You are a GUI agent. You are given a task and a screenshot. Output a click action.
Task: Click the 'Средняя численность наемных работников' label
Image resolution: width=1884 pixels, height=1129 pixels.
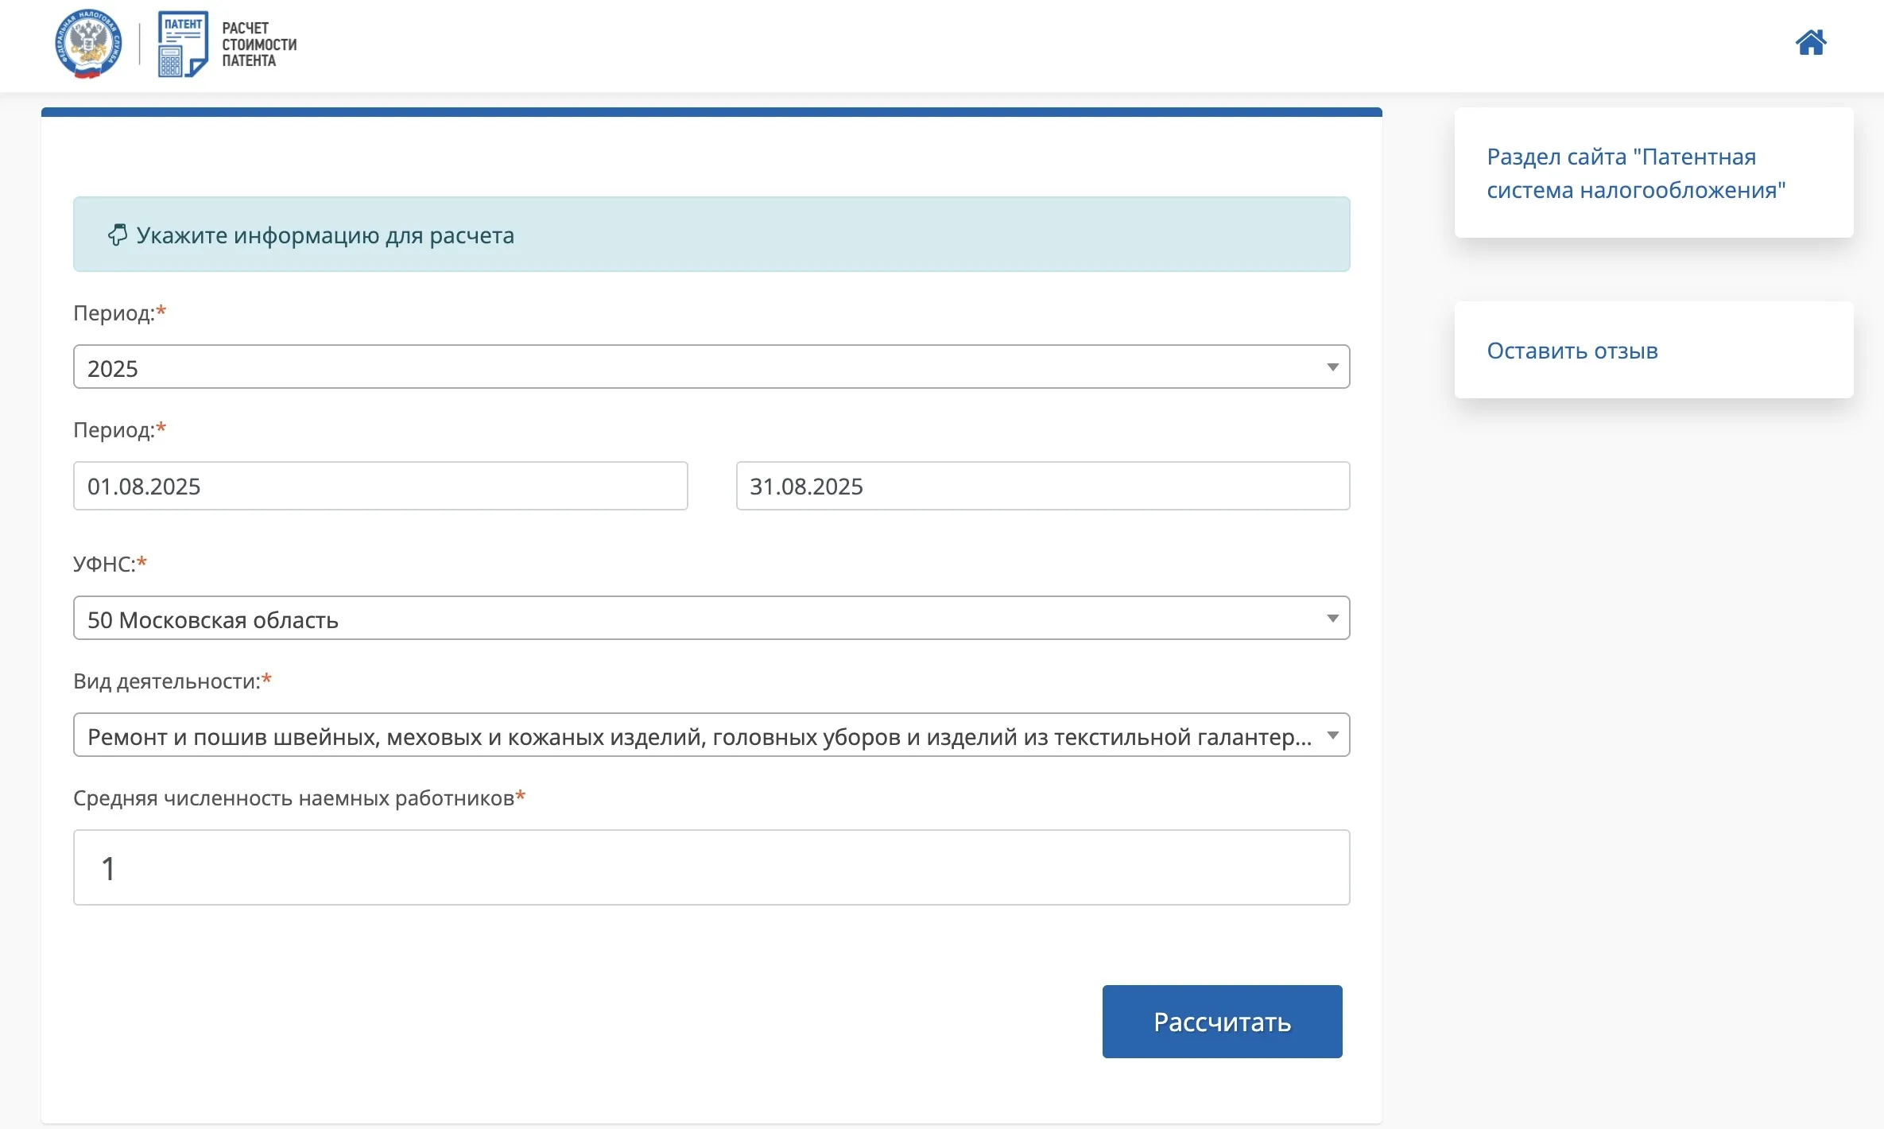click(x=293, y=798)
